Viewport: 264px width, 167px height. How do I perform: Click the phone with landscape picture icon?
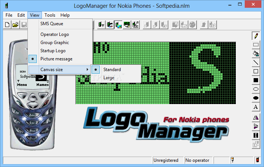[x=119, y=25]
